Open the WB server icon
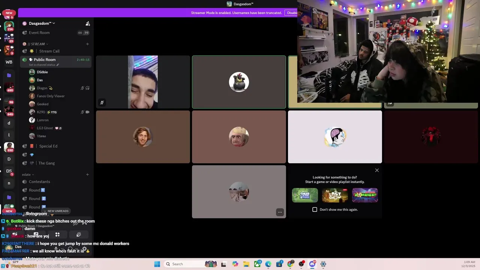This screenshot has width=480, height=270. point(9,62)
